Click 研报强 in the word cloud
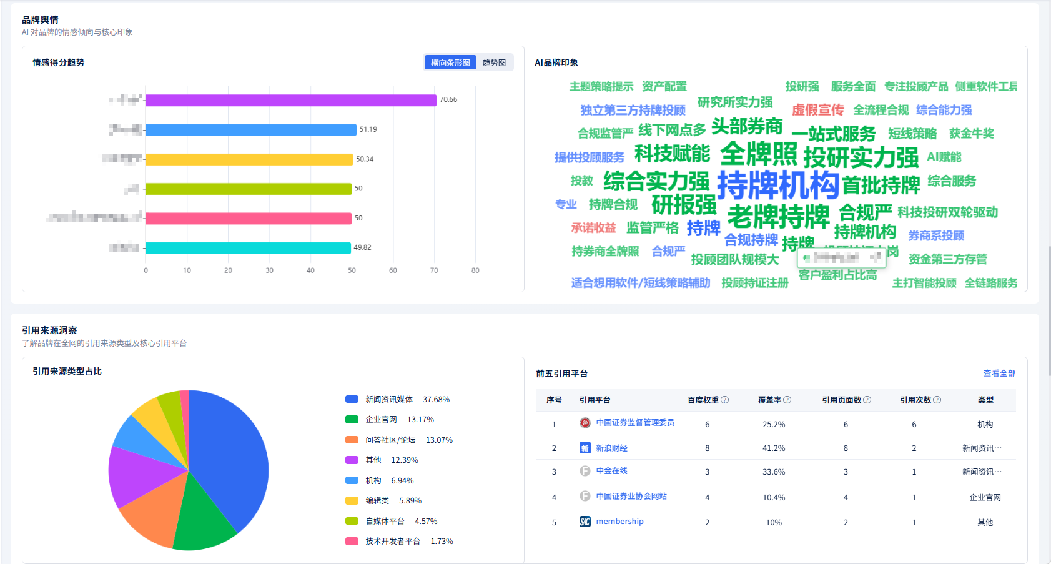1051x564 pixels. (x=684, y=205)
